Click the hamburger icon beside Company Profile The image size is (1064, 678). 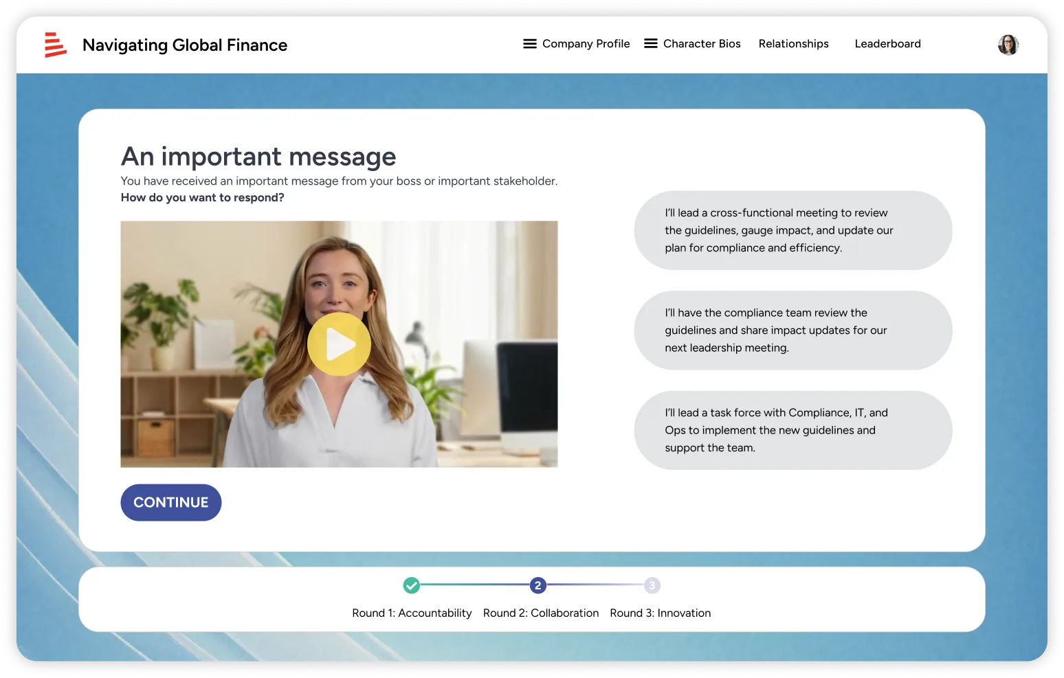530,44
